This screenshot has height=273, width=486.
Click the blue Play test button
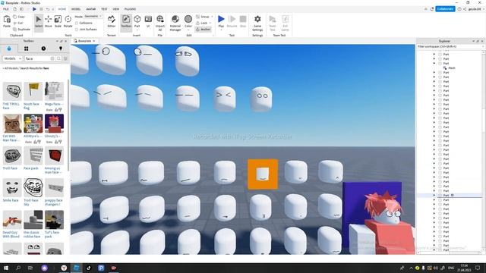tap(221, 19)
